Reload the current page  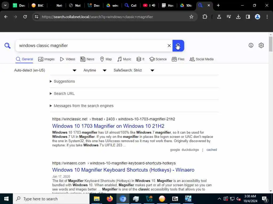coord(25,17)
